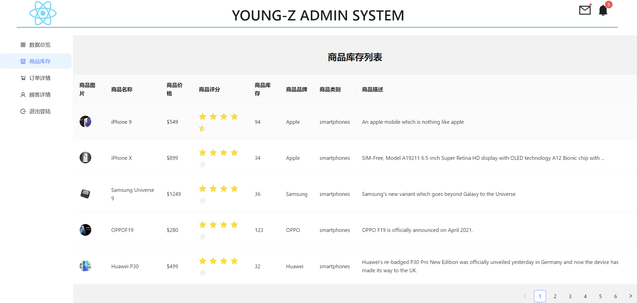
Task: Click iPhone 9 product thumbnail
Action: 85,122
